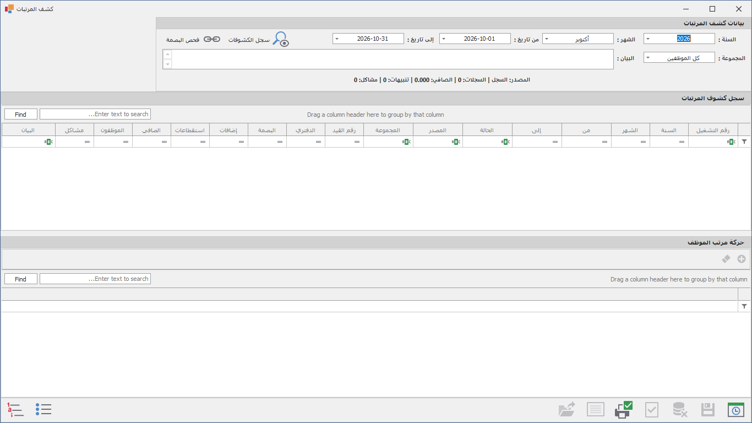Image resolution: width=752 pixels, height=423 pixels.
Task: Click the numbered list icon at bottom left
Action: click(15, 409)
